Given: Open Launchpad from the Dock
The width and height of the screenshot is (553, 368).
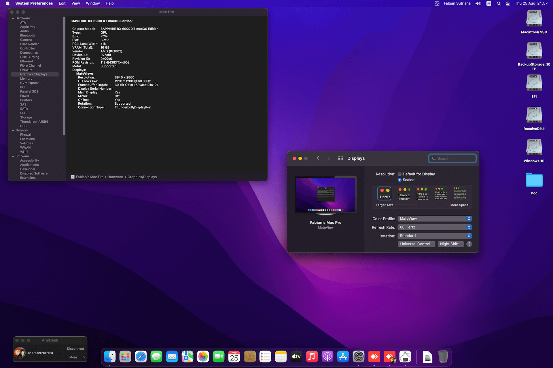Looking at the screenshot, I should 125,356.
